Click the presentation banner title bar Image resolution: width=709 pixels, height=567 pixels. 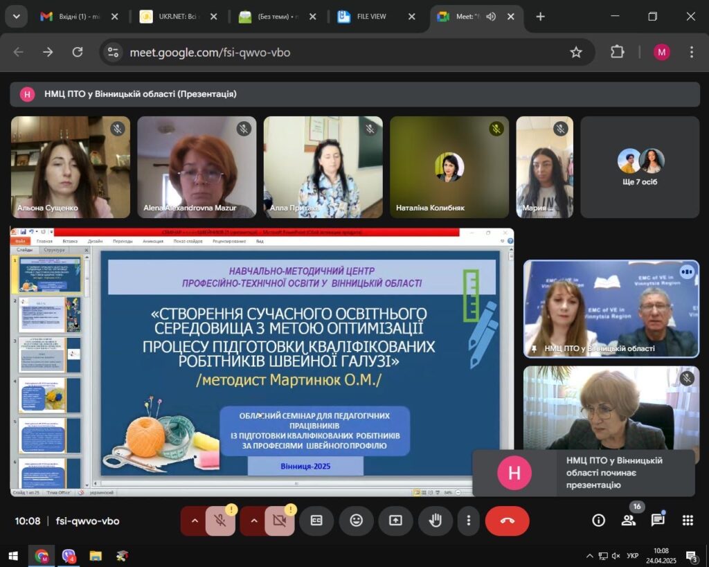coord(355,94)
